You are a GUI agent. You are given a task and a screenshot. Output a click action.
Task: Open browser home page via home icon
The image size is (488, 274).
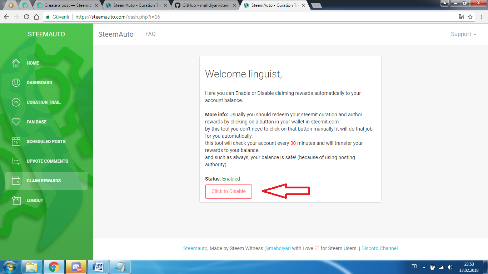point(36,17)
